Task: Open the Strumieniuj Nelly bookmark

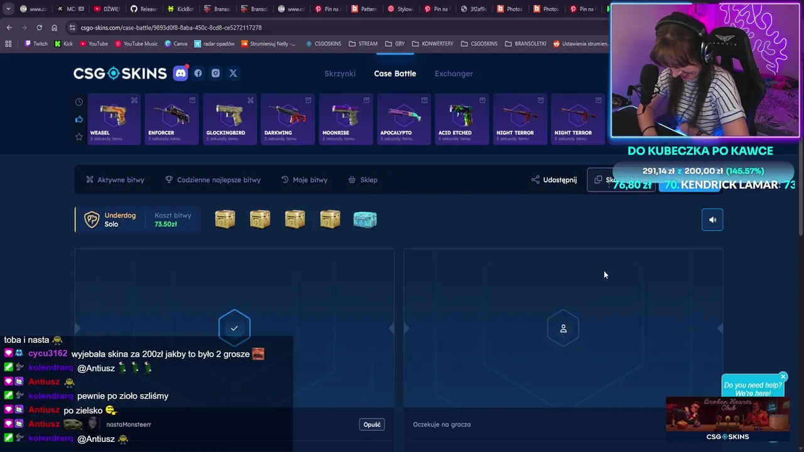Action: 268,44
